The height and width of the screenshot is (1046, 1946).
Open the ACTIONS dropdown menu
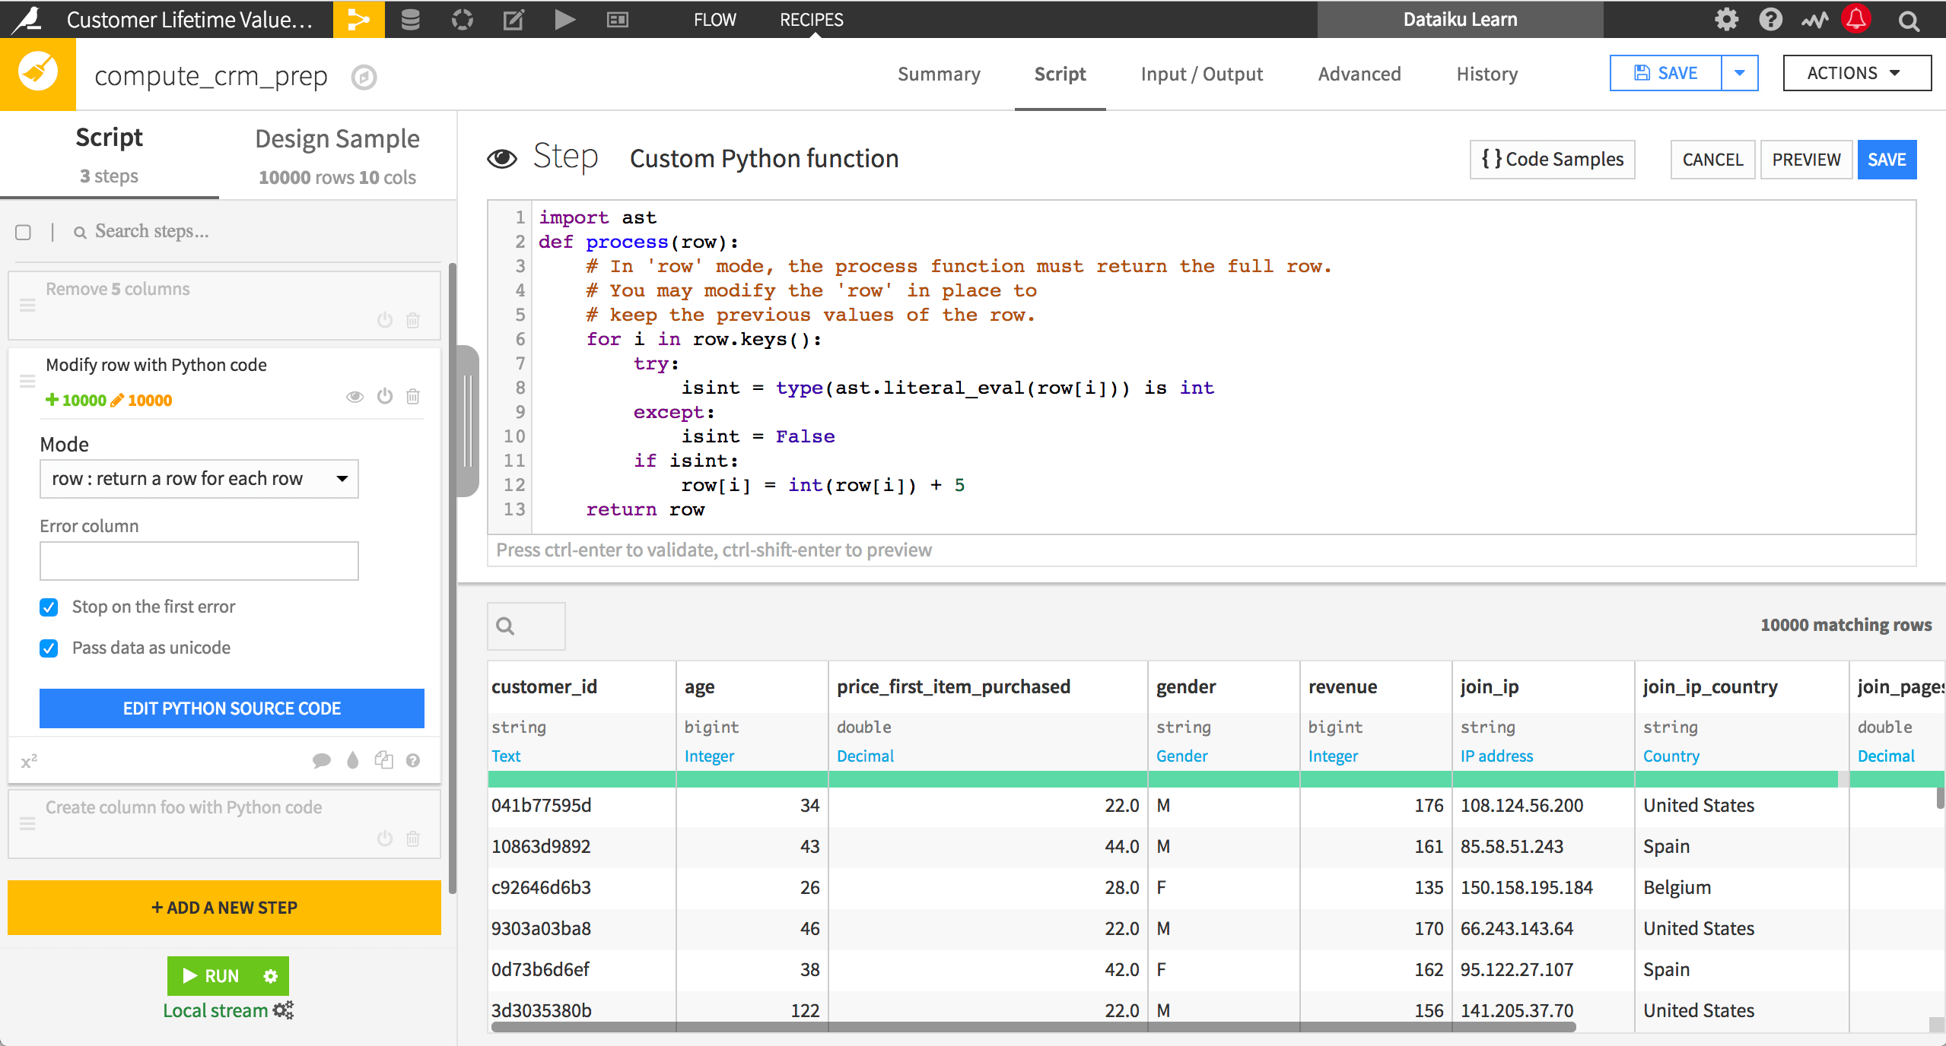coord(1855,73)
